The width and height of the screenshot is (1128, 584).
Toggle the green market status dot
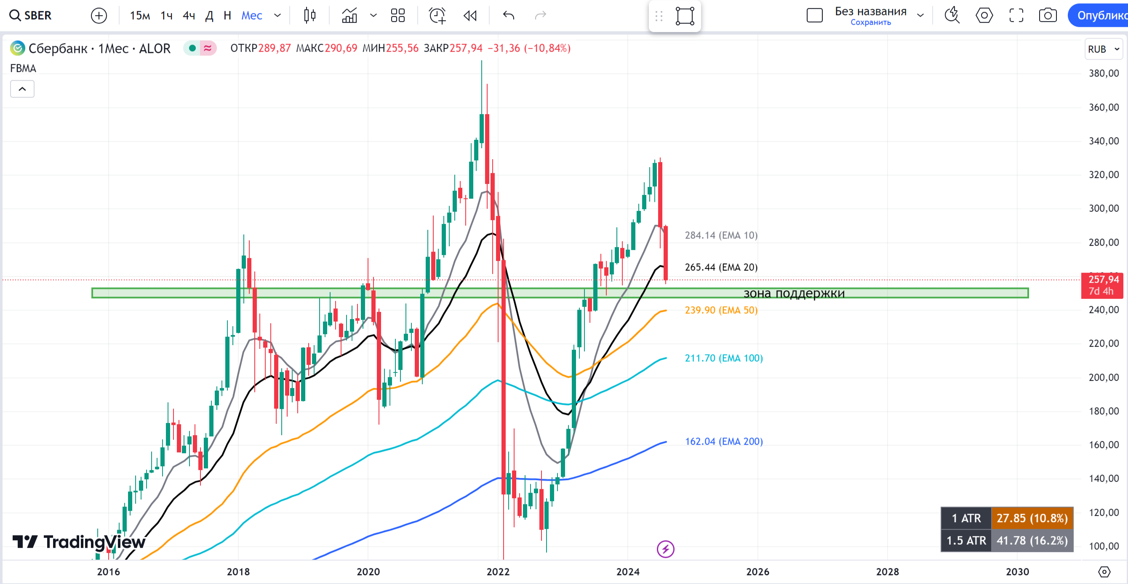(x=192, y=48)
